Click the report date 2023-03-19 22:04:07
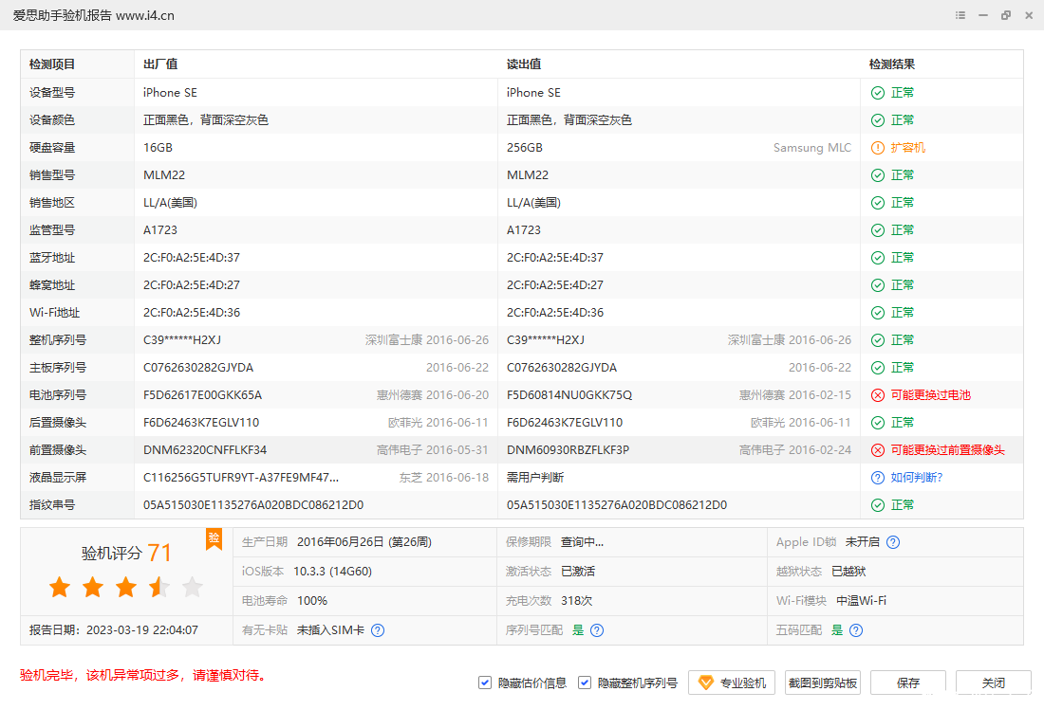Viewport: 1044px width, 710px height. click(142, 630)
